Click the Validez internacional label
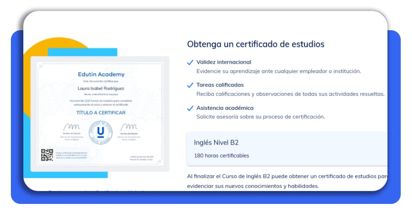Image resolution: width=412 pixels, height=216 pixels. (x=224, y=62)
